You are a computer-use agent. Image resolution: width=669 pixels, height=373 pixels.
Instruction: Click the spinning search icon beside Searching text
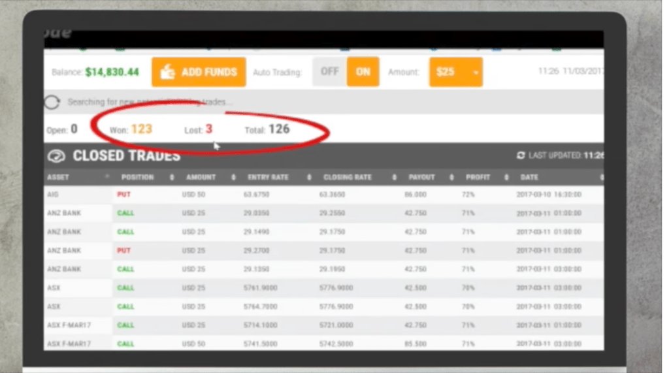point(52,102)
